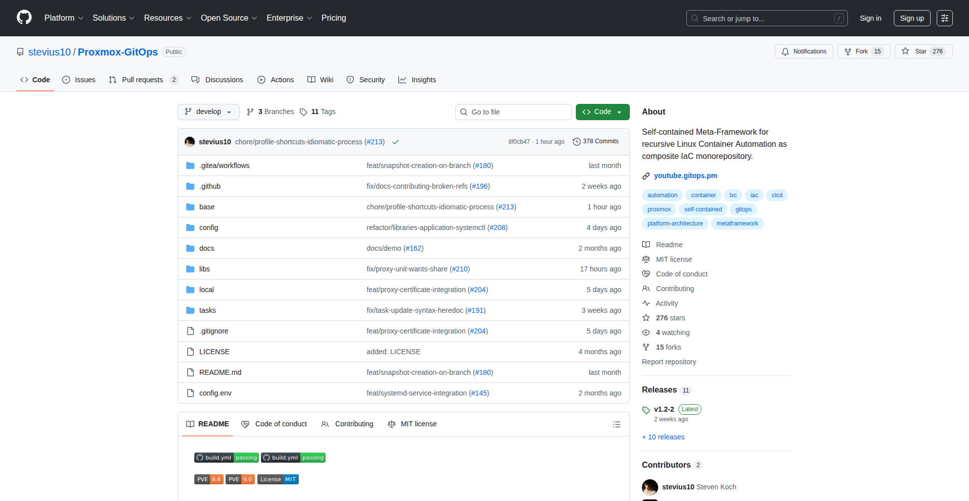Click the notifications bell icon
Viewport: 969px width, 501px height.
tap(786, 51)
